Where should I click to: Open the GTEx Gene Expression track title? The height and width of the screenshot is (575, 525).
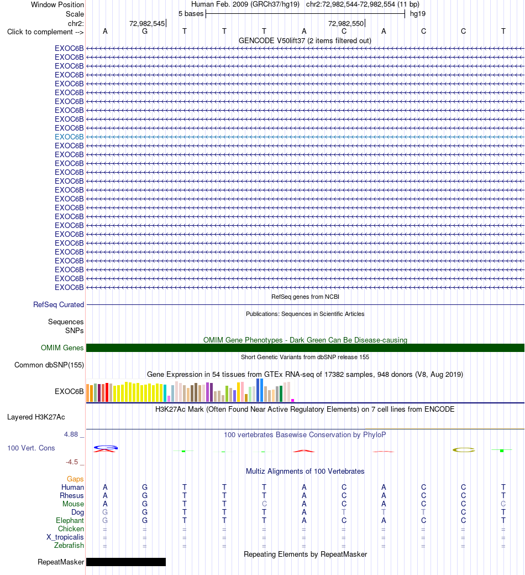pos(305,375)
